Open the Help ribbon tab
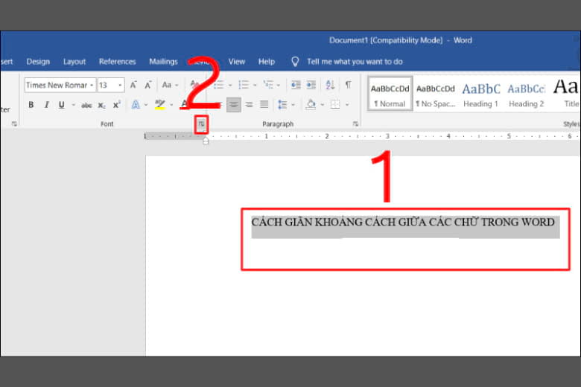581x387 pixels. pyautogui.click(x=267, y=62)
